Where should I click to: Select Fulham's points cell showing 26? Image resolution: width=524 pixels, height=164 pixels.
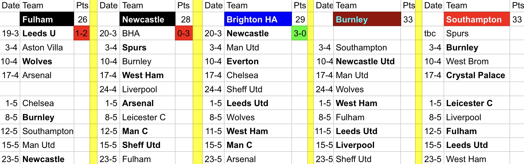tap(82, 19)
